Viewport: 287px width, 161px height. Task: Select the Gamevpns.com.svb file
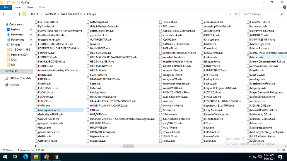click(59, 110)
